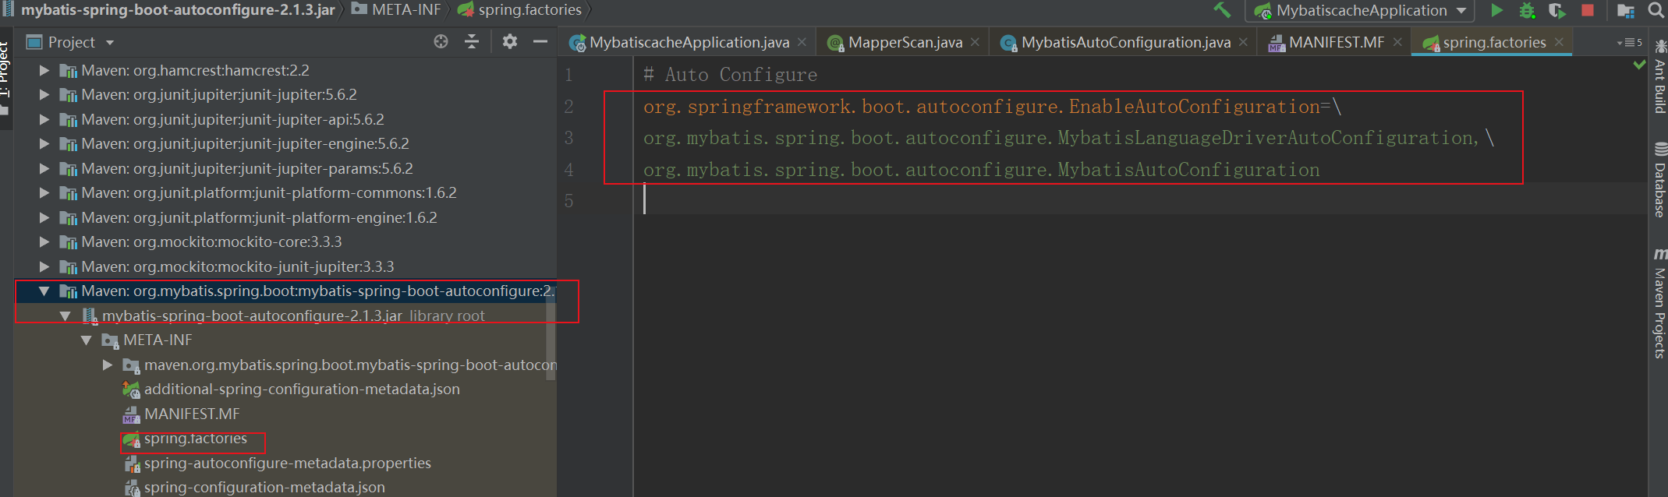Show hidden editor tabs list
This screenshot has height=497, width=1668.
pyautogui.click(x=1630, y=43)
